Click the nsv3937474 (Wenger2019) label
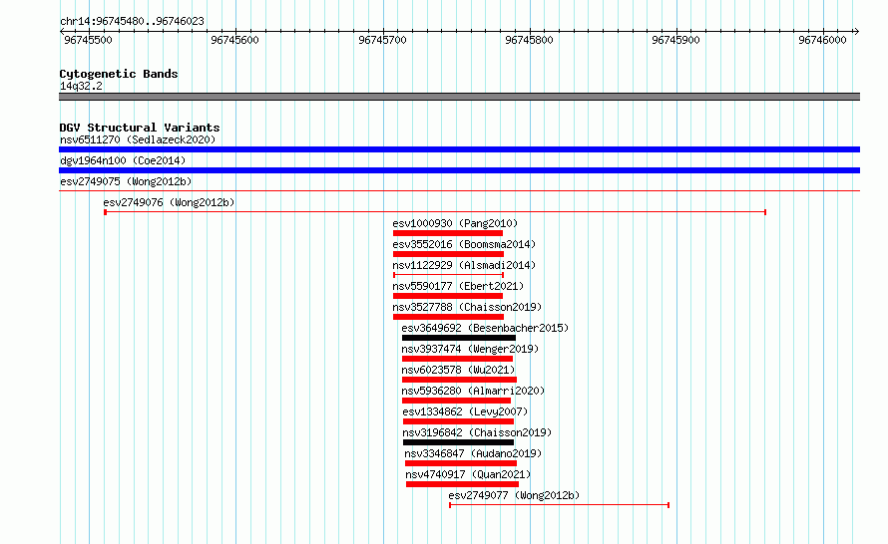 point(470,349)
